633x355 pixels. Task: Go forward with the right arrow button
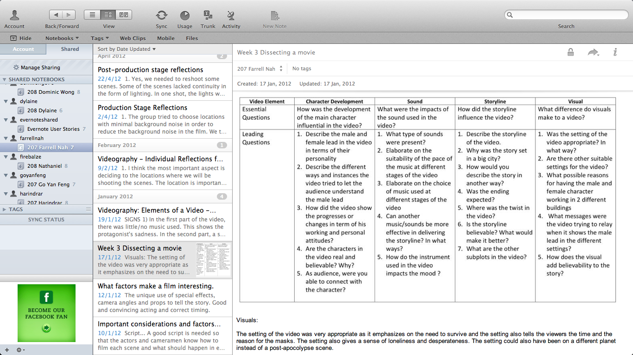(x=69, y=15)
